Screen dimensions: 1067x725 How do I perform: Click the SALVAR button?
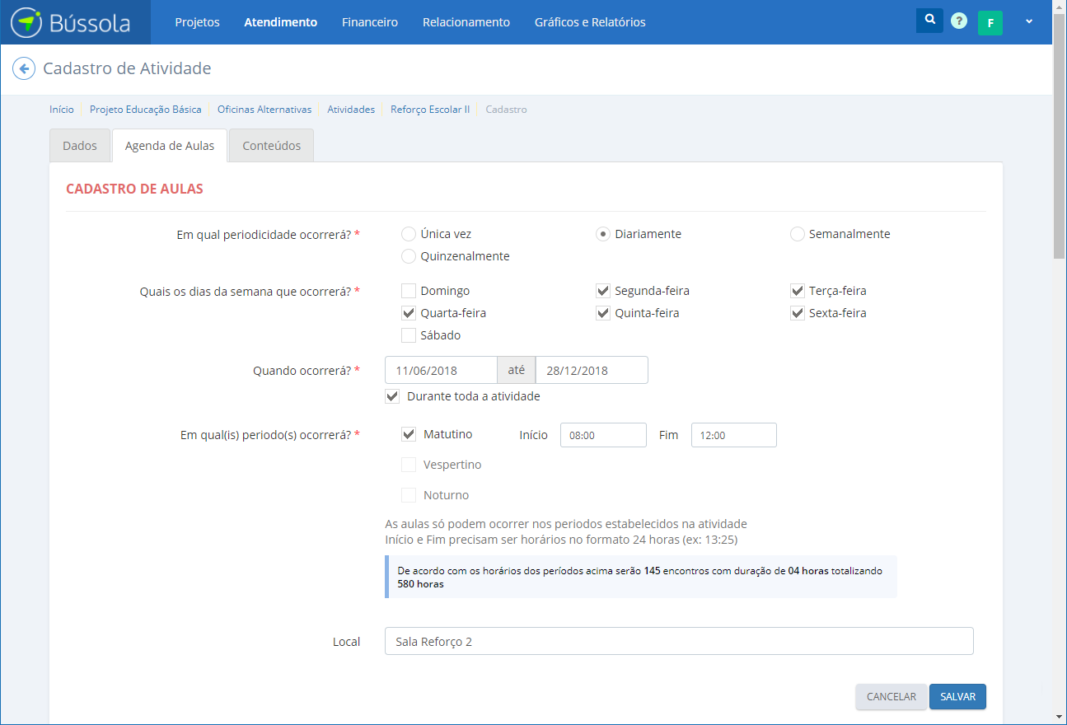(x=958, y=697)
